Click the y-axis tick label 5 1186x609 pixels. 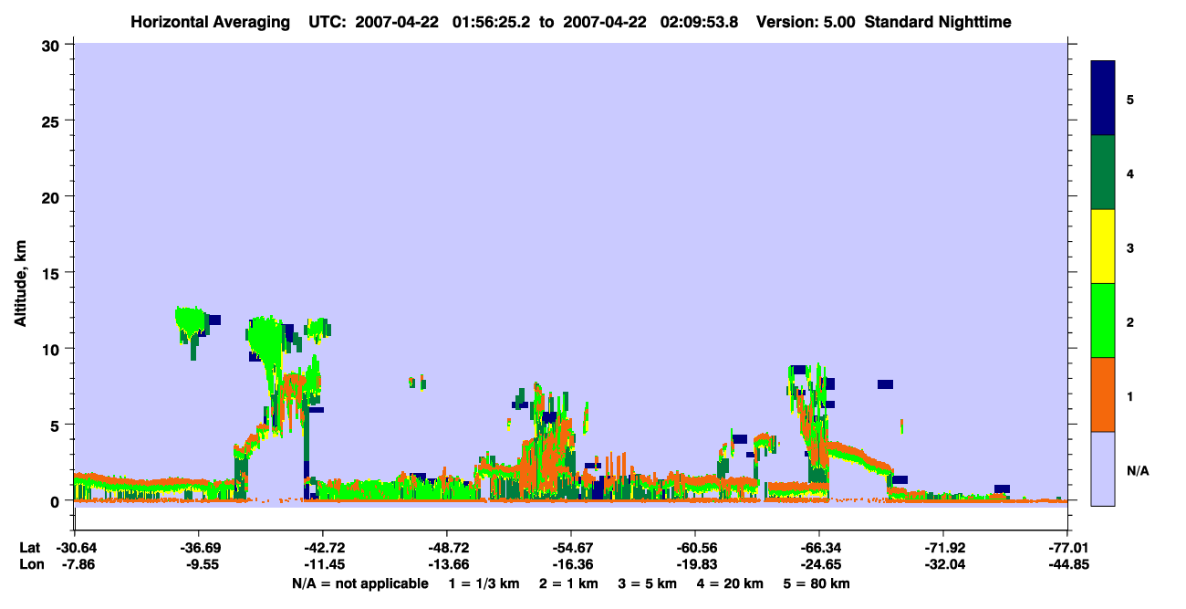[x=57, y=425]
